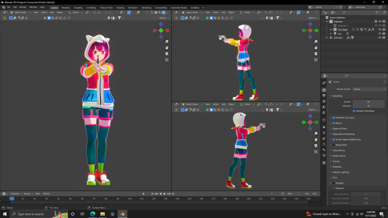This screenshot has width=388, height=218.
Task: Hide Sun object via eye icon
Action: point(380,34)
